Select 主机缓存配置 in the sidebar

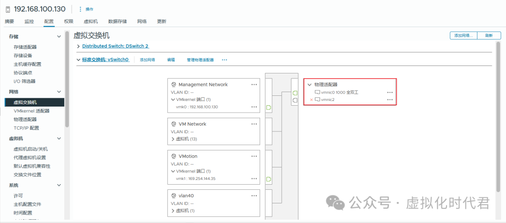coord(28,64)
